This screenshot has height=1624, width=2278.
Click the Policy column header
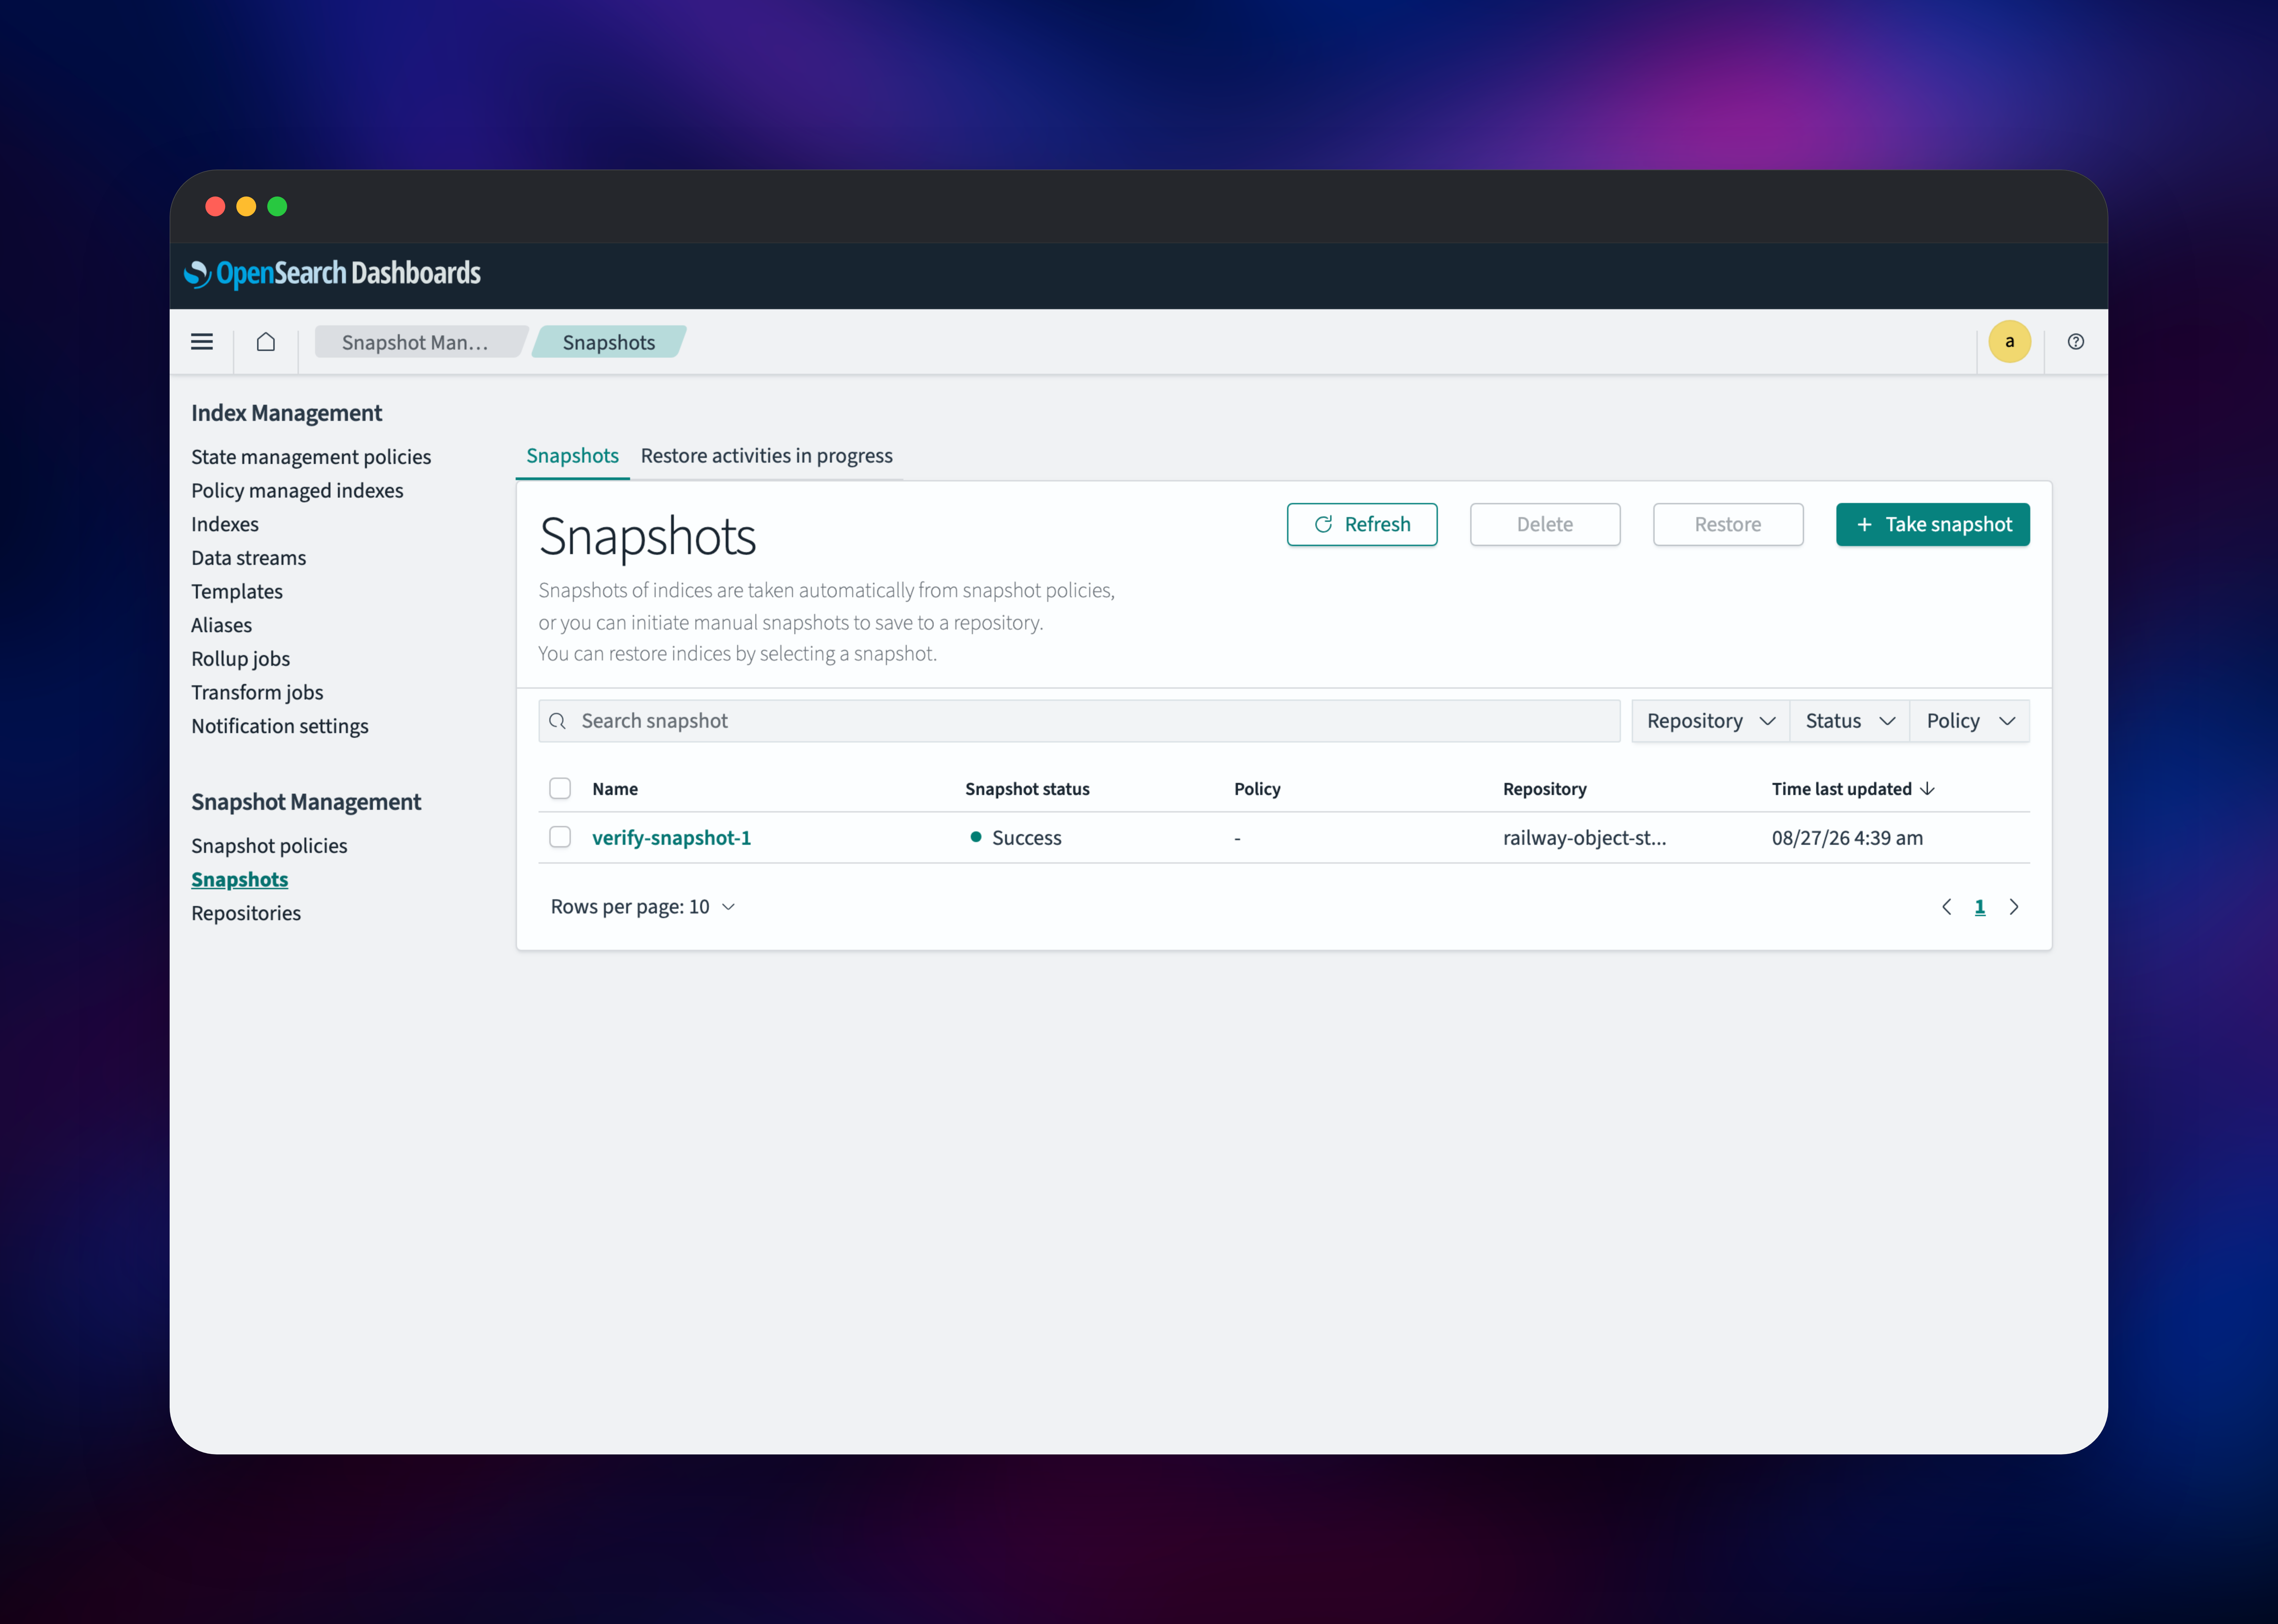click(1257, 789)
